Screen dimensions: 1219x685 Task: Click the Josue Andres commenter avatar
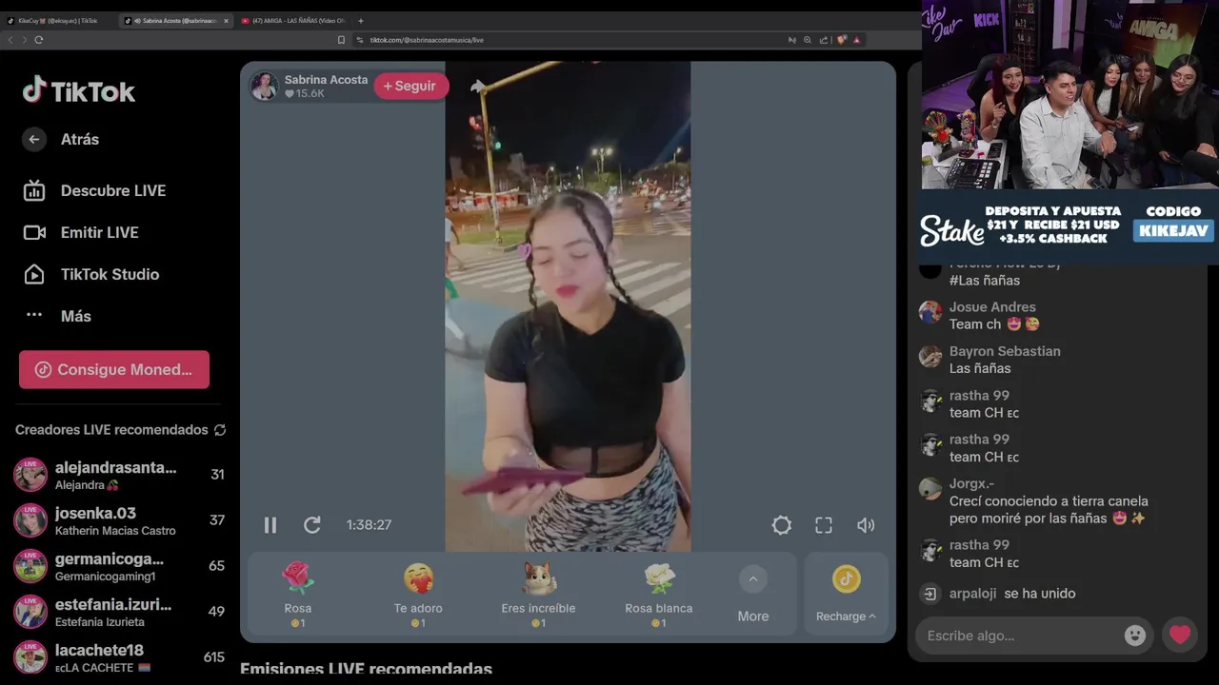(x=930, y=312)
